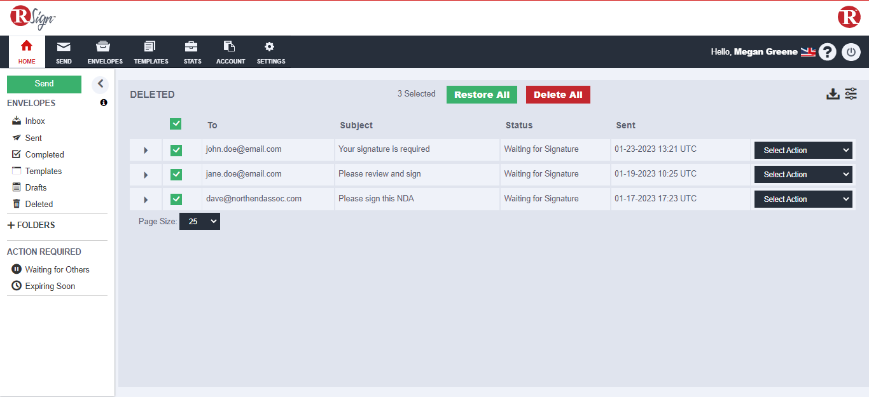Open Waiting for Others in sidebar
869x397 pixels.
click(57, 269)
